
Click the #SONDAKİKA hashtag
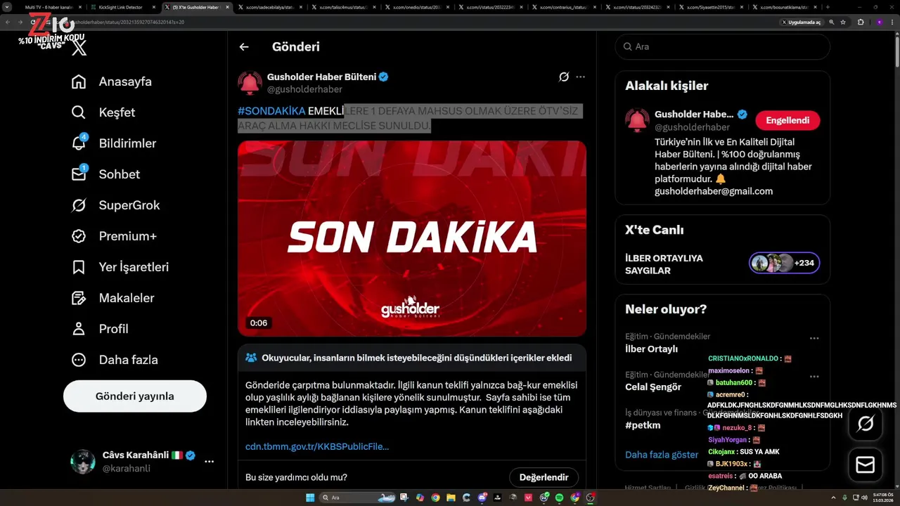(x=271, y=111)
